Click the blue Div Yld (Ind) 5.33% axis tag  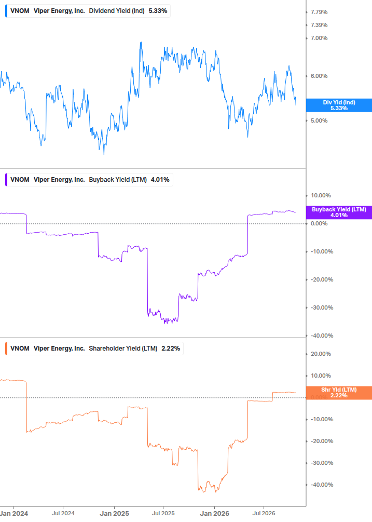click(339, 105)
